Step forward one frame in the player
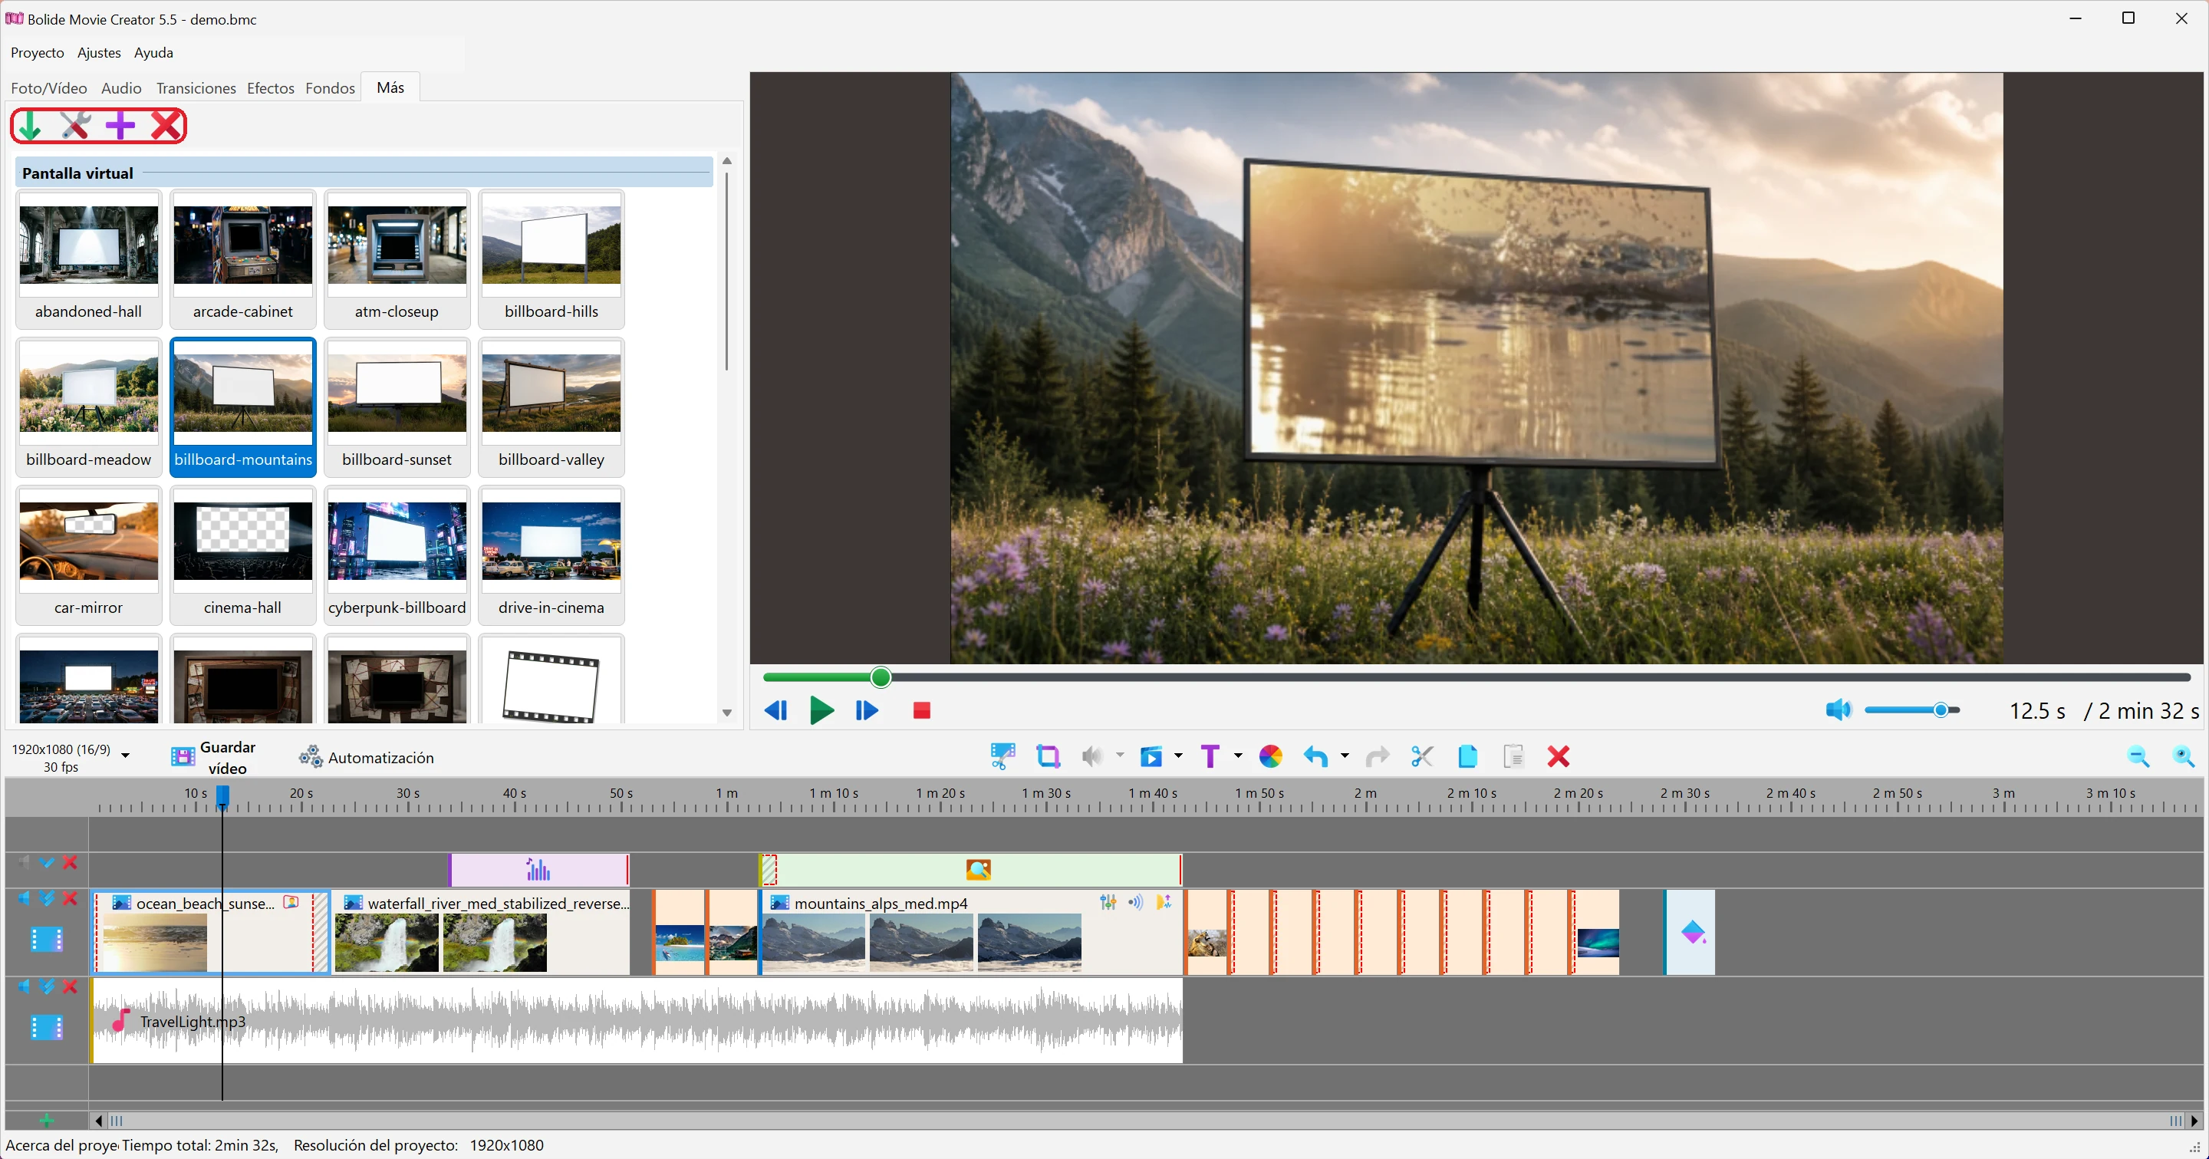Image resolution: width=2209 pixels, height=1159 pixels. coord(867,710)
